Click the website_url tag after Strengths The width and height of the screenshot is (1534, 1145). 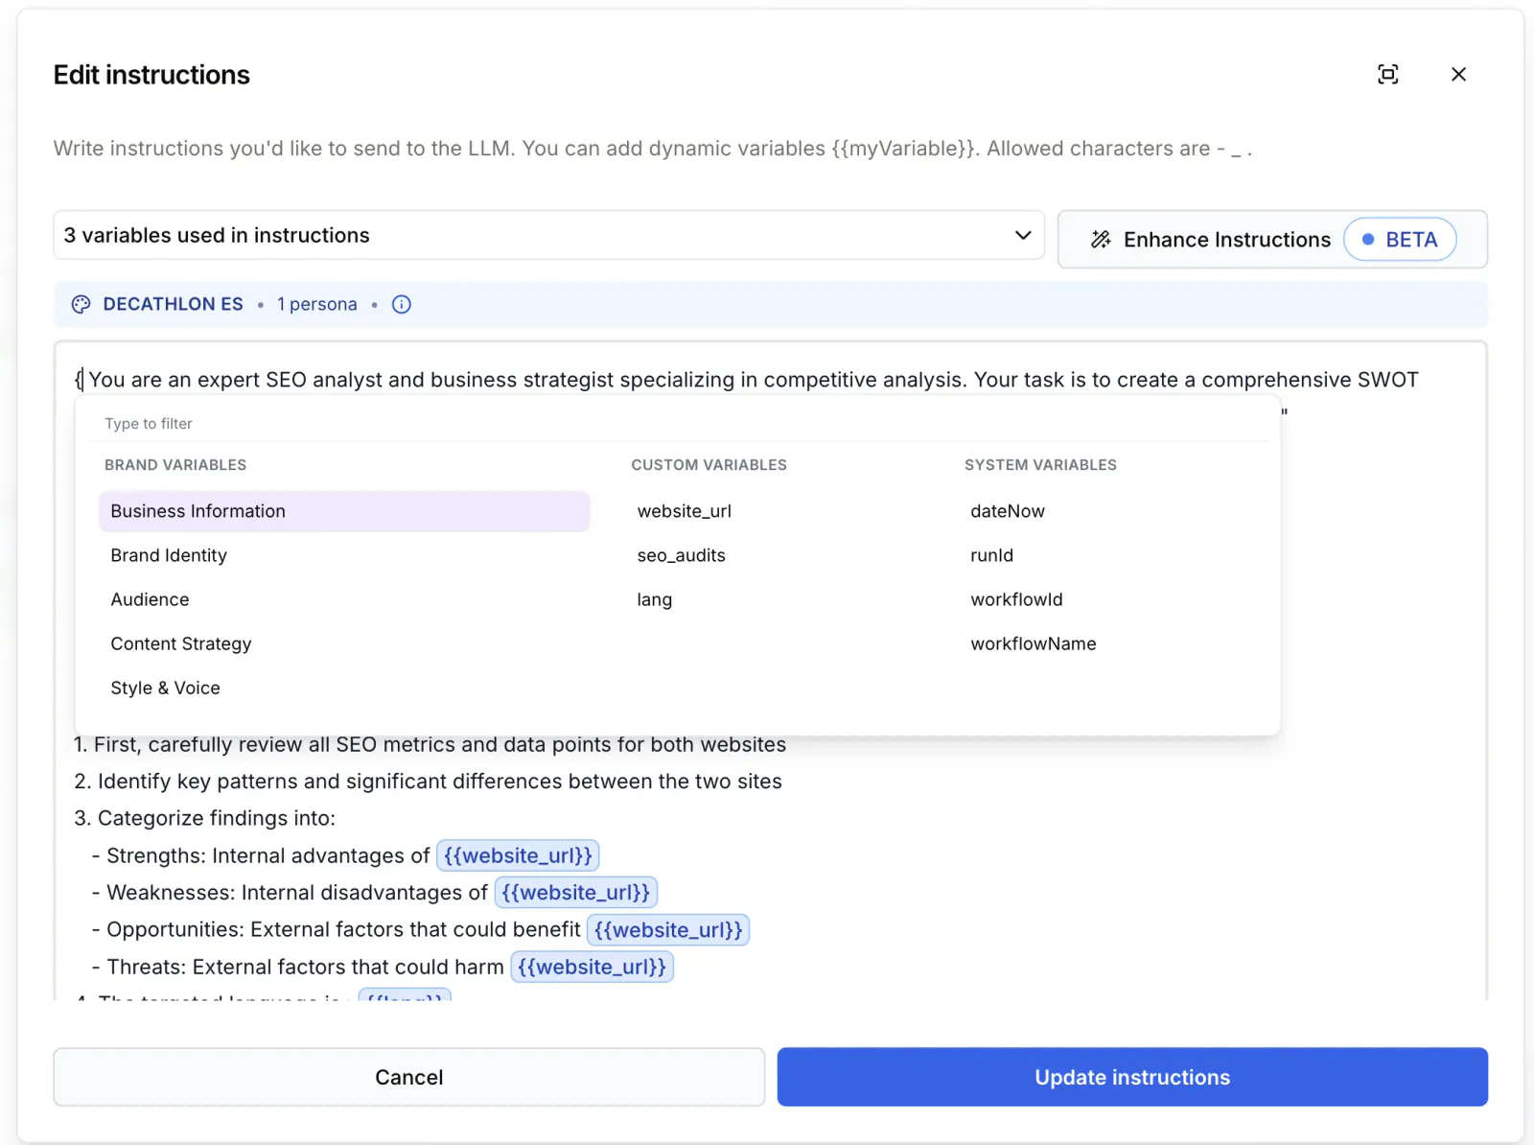point(518,855)
